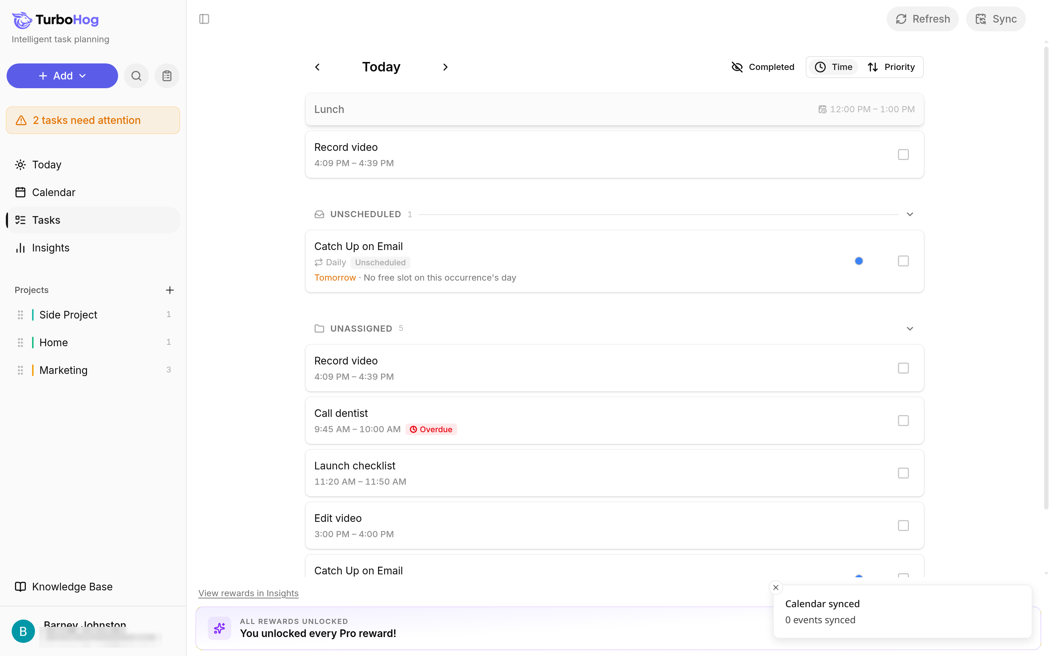This screenshot has width=1050, height=656.
Task: Open the search icon button
Action: (136, 76)
